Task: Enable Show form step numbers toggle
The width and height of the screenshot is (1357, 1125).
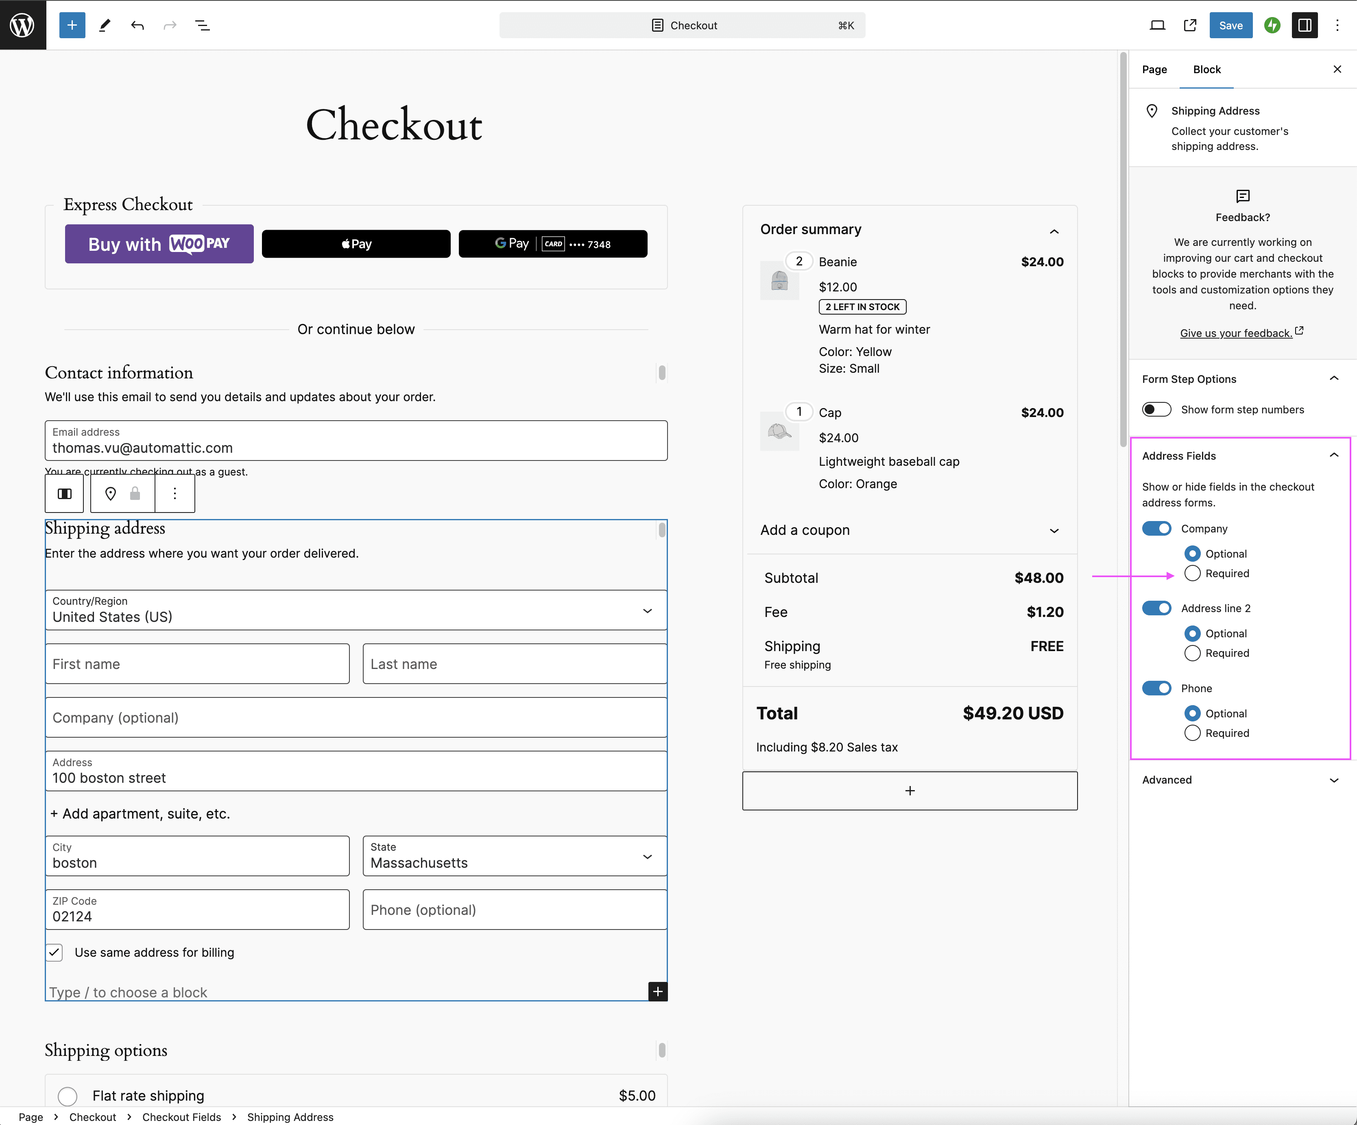Action: pyautogui.click(x=1155, y=409)
